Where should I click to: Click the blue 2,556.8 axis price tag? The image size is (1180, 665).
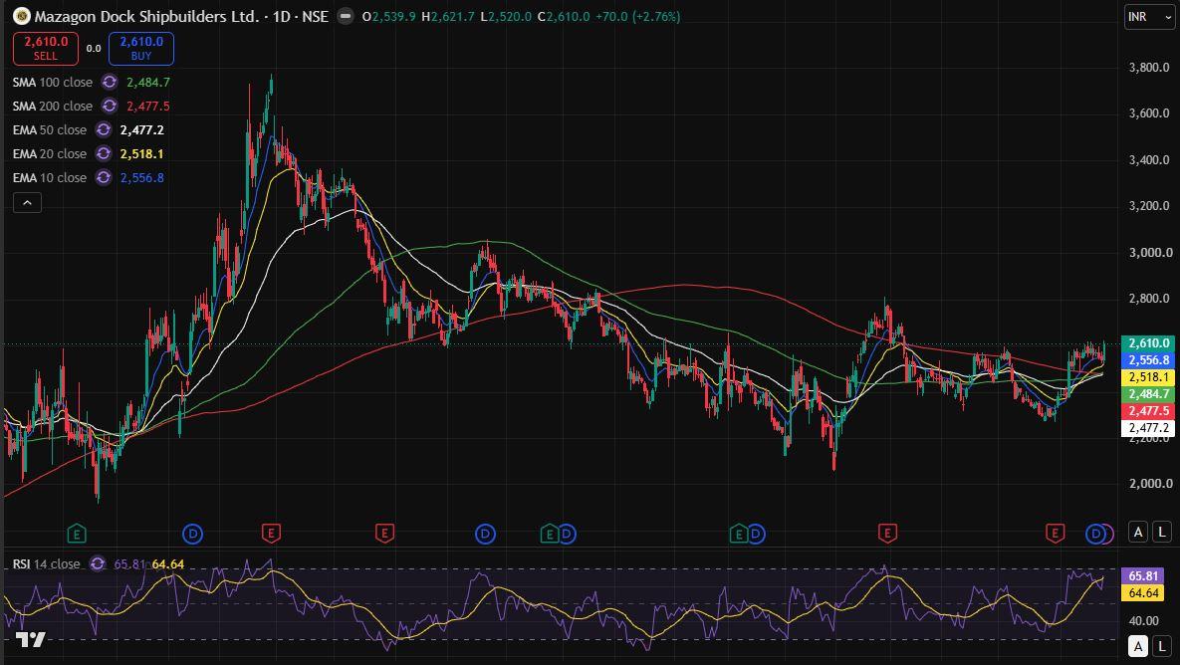click(1148, 360)
